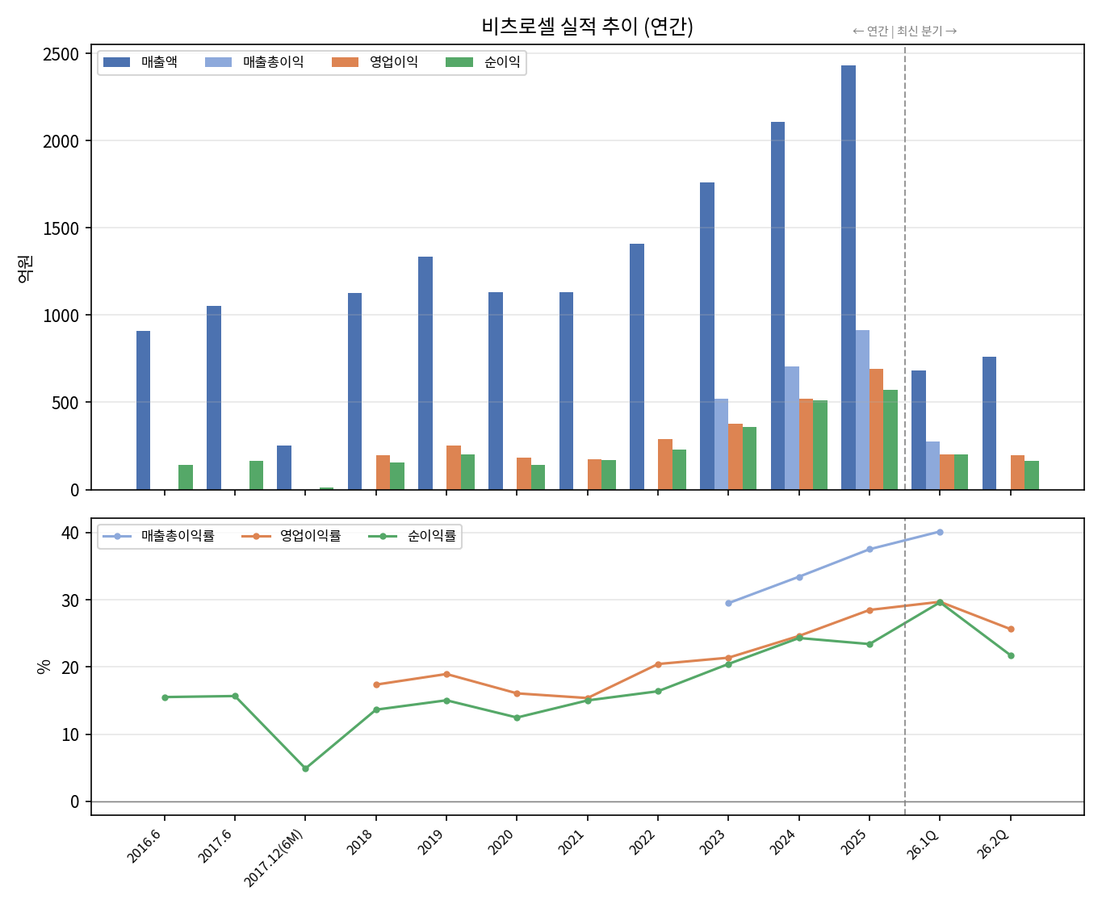Click the 2016.6 green 순이익 bar
The height and width of the screenshot is (908, 1102).
click(186, 477)
